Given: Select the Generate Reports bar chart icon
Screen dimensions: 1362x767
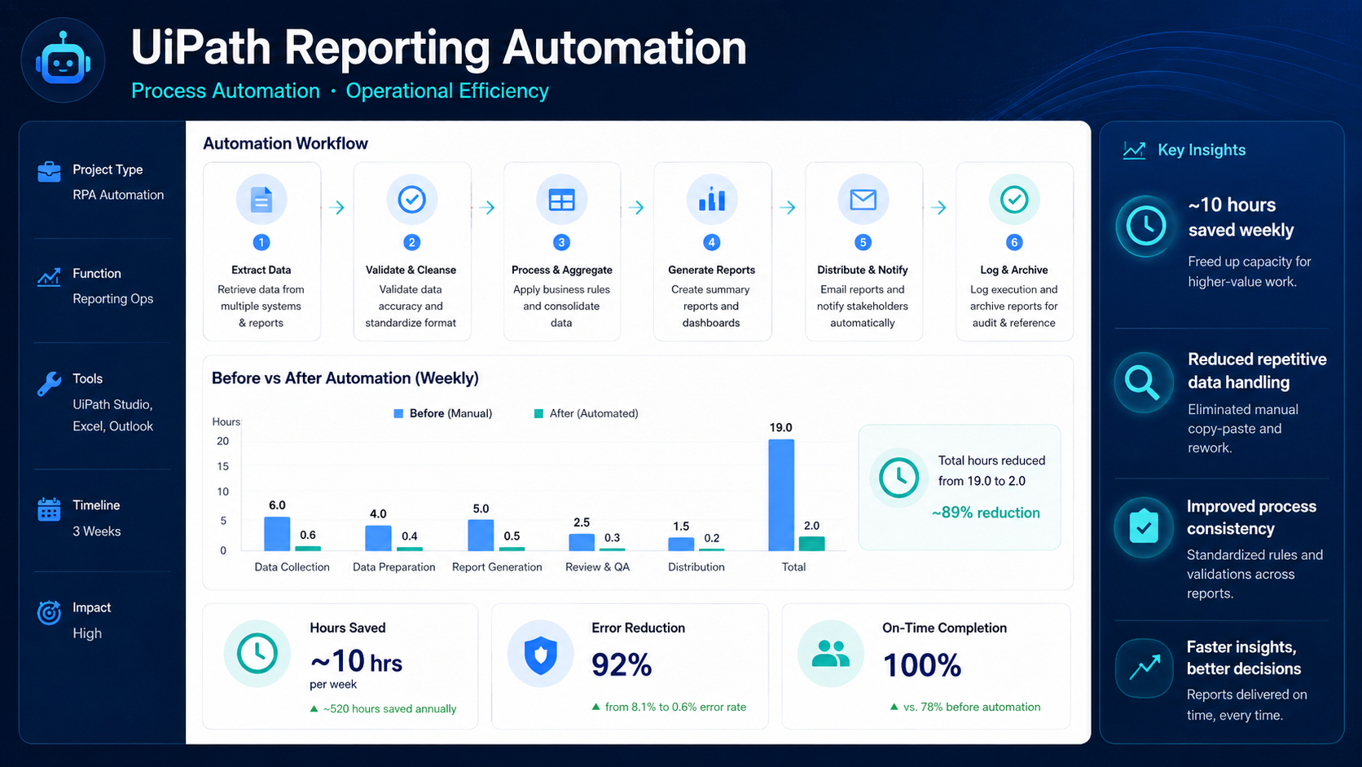Looking at the screenshot, I should coord(712,199).
